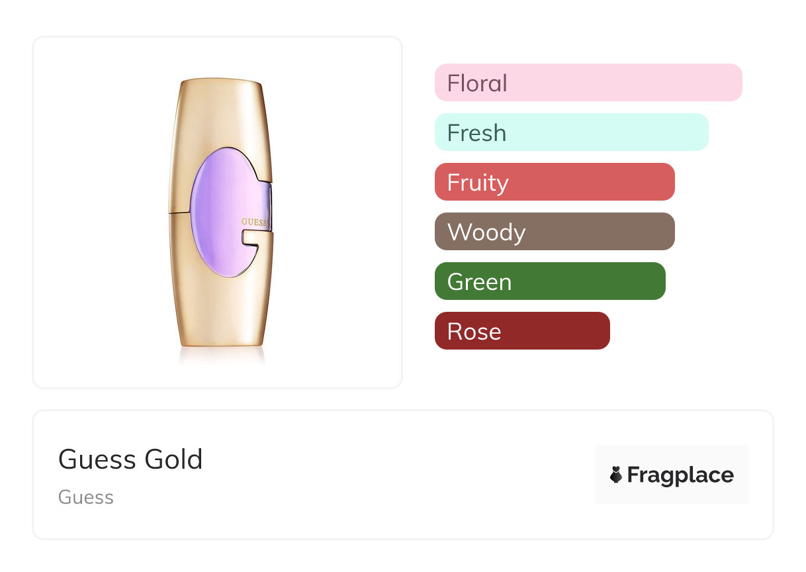806x572 pixels.
Task: Click the dark red Rose accord bar
Action: click(522, 331)
